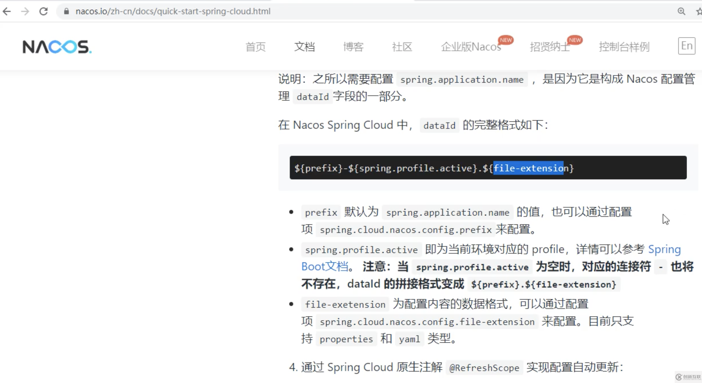
Task: Navigate back using the browser back arrow
Action: click(7, 11)
